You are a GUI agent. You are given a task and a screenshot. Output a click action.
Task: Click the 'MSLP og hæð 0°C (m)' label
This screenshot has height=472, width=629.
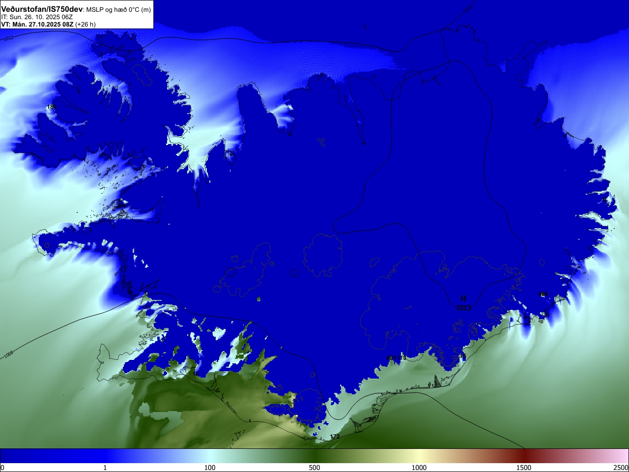118,10
